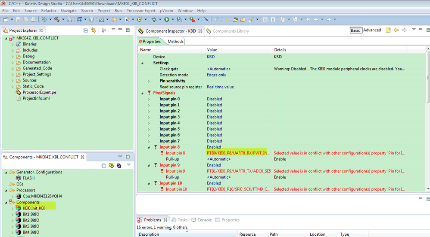Click the Real time value setting

[220, 87]
